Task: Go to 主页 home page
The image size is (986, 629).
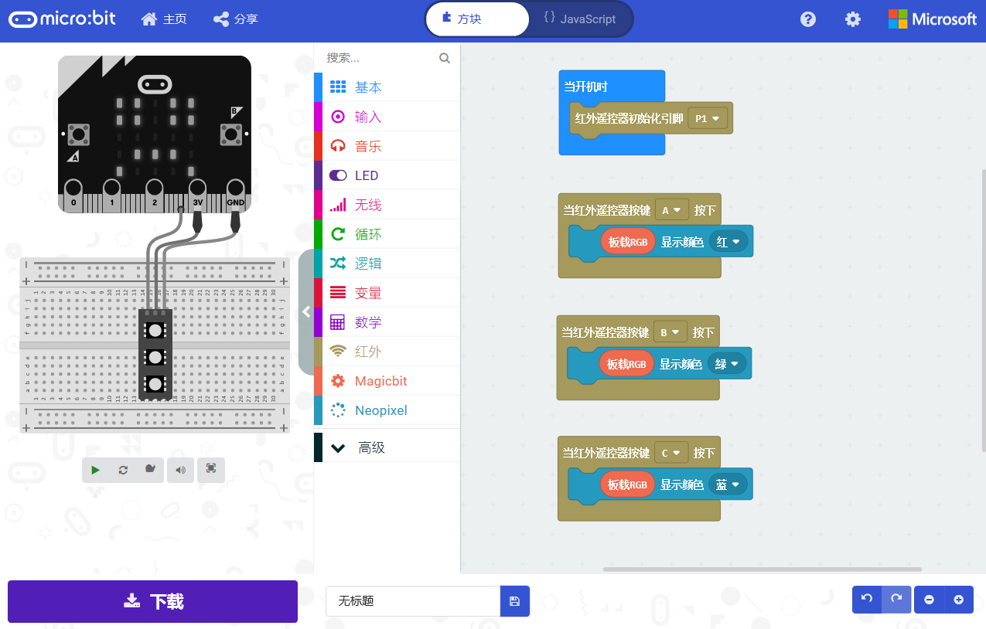Action: click(164, 19)
